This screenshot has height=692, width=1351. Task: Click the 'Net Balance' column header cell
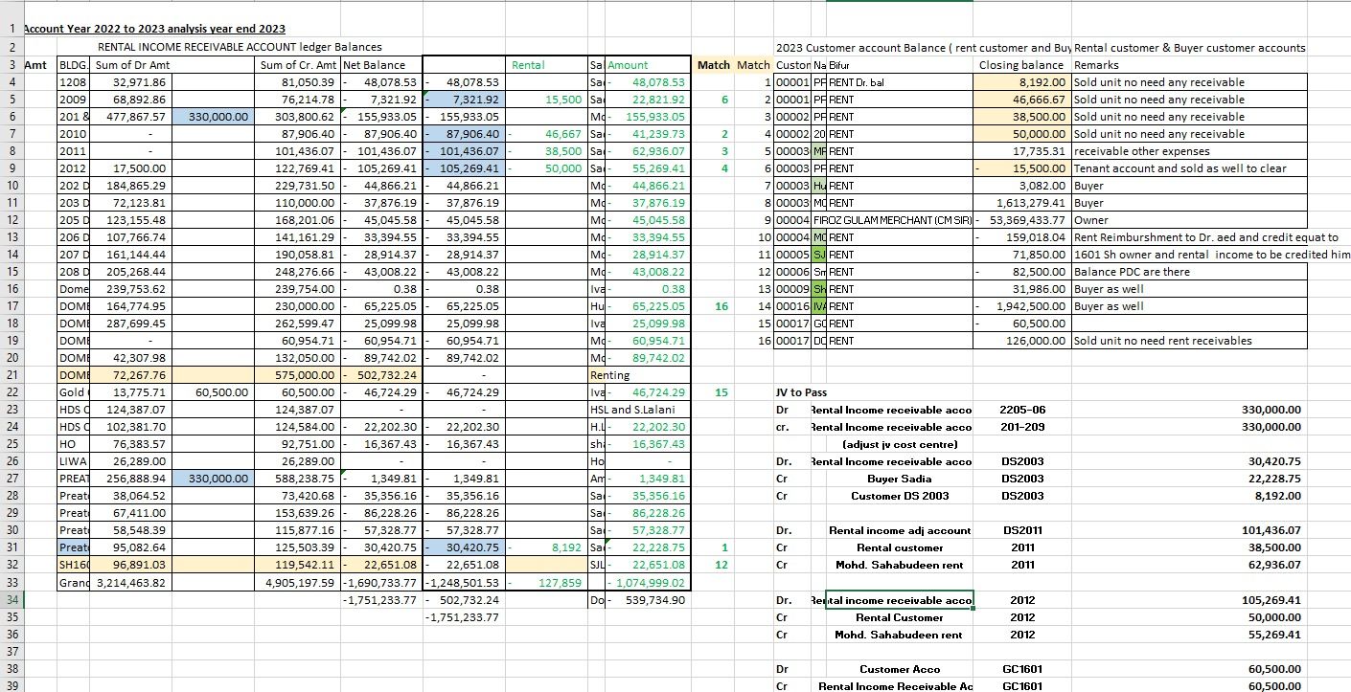pos(381,65)
